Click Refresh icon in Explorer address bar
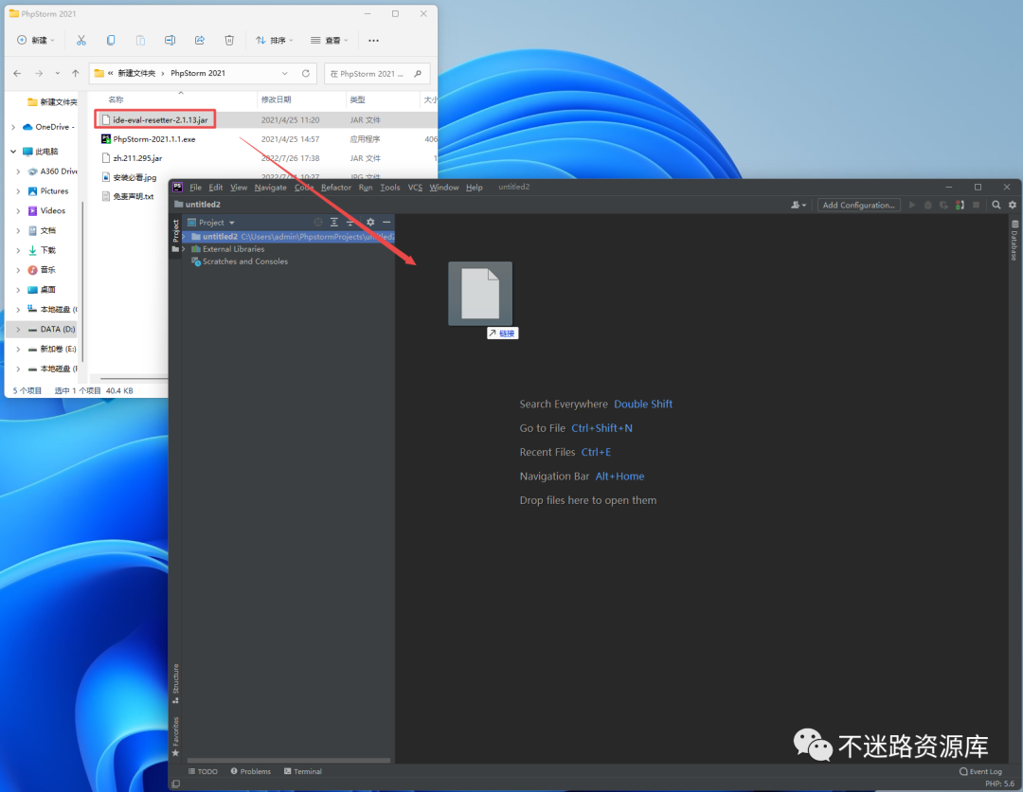Viewport: 1023px width, 792px height. click(x=305, y=74)
